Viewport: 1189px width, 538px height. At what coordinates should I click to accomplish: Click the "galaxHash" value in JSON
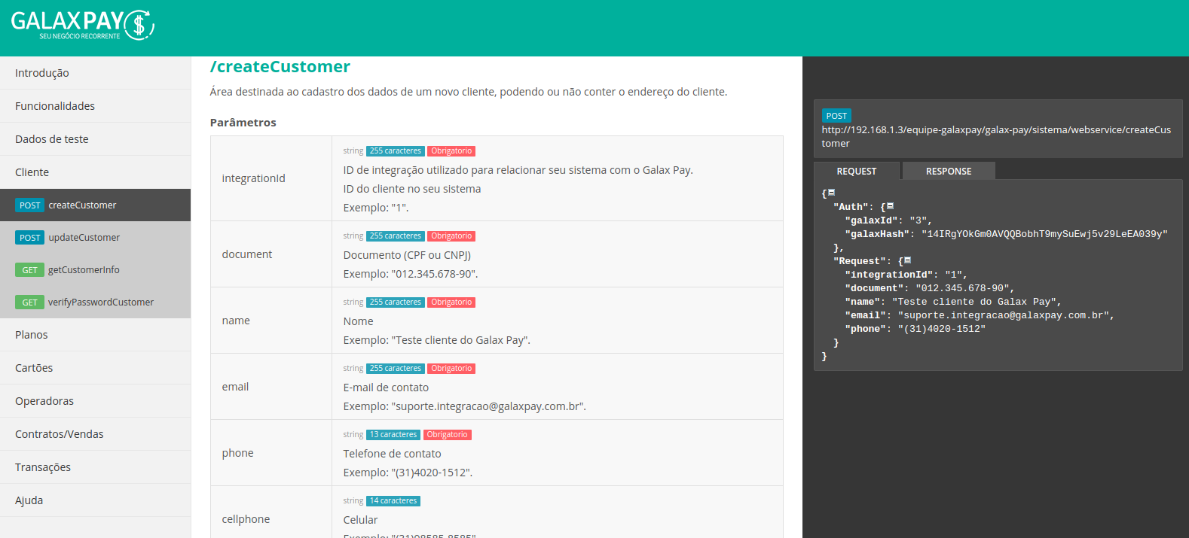1044,234
